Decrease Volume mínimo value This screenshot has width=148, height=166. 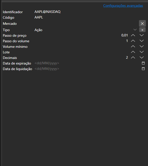(x=142, y=46)
